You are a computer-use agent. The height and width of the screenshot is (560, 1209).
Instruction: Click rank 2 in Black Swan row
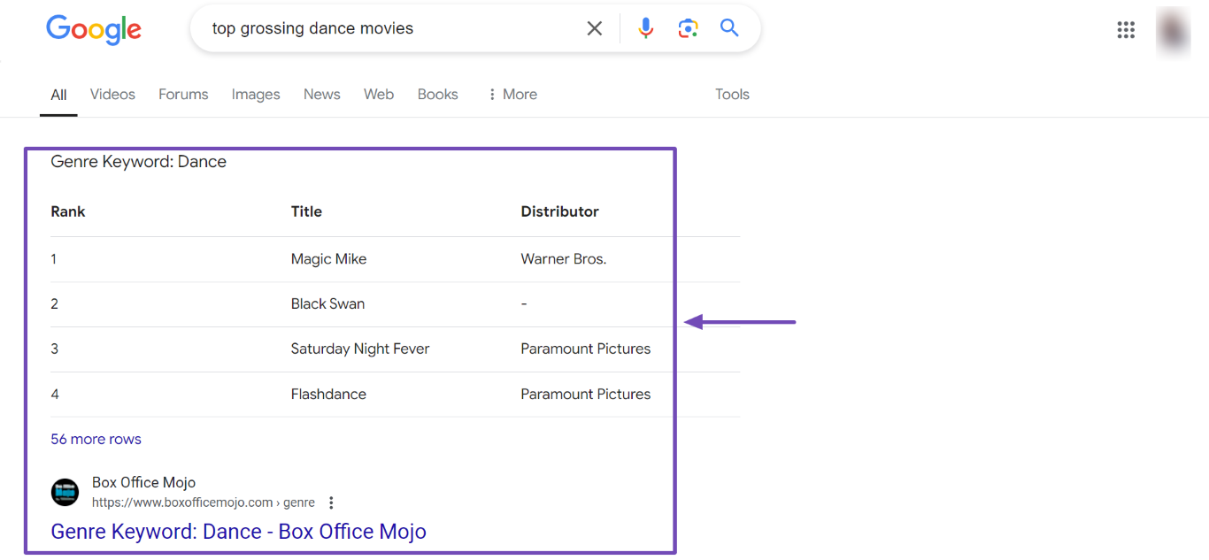point(54,303)
